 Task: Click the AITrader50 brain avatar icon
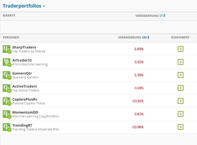click(x=7, y=62)
